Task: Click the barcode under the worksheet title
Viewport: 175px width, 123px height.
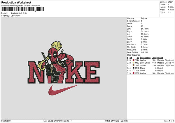Action: pos(23,9)
